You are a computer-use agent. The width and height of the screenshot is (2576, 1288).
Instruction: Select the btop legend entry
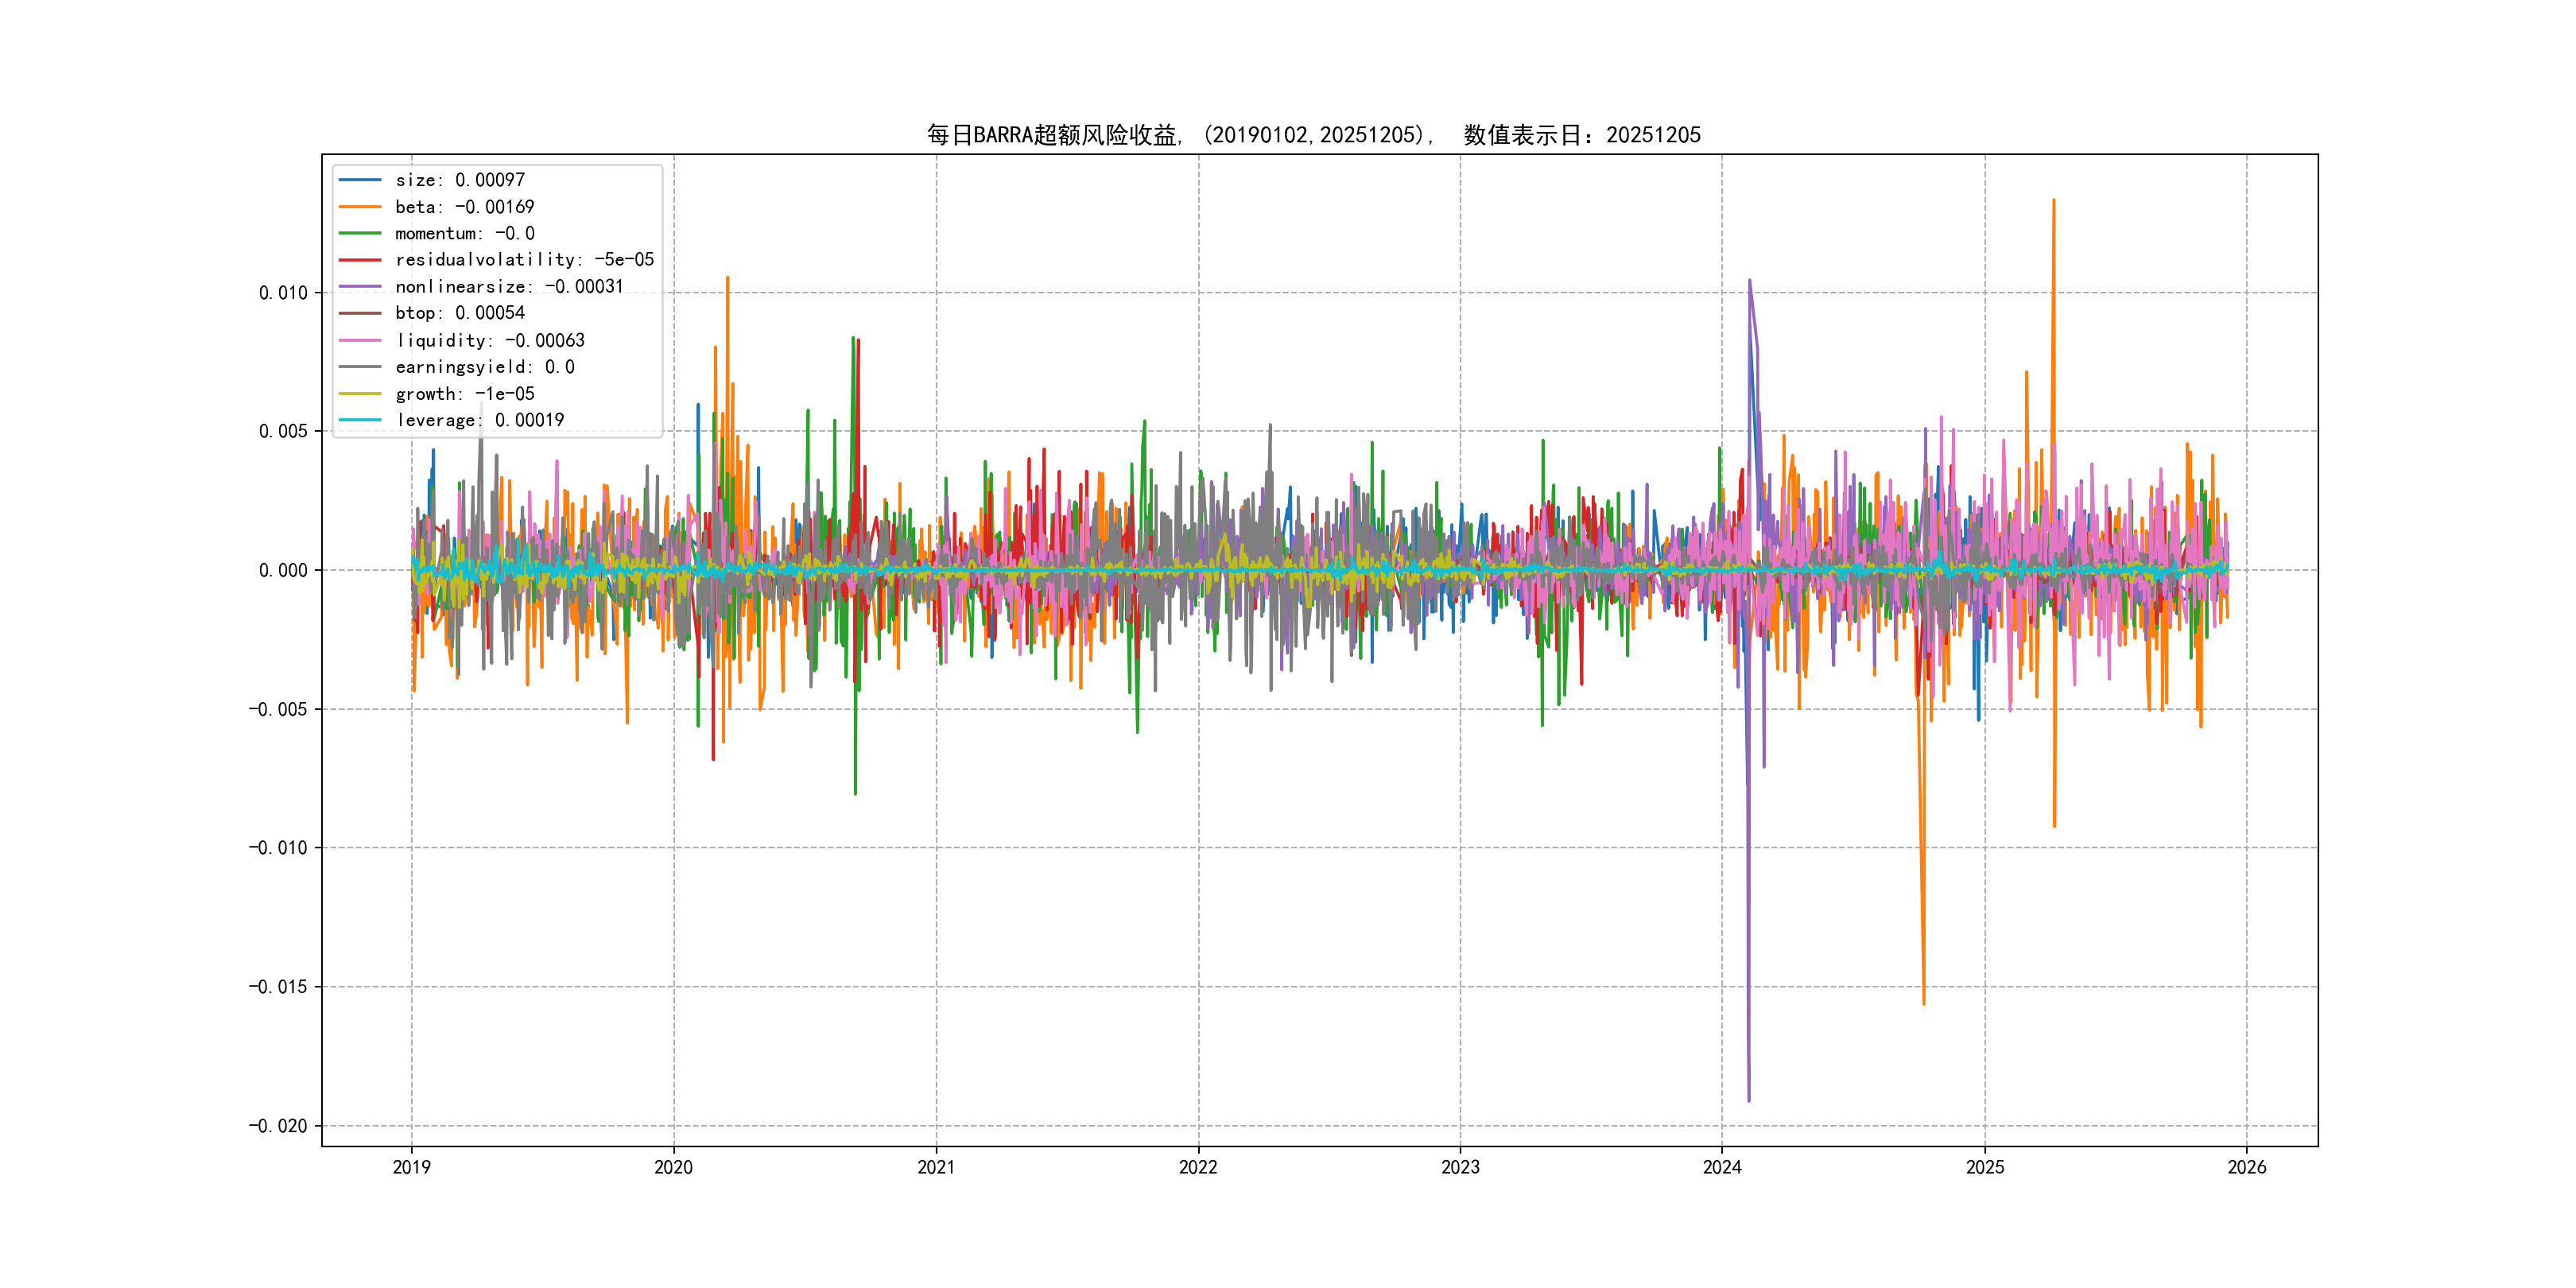(459, 313)
